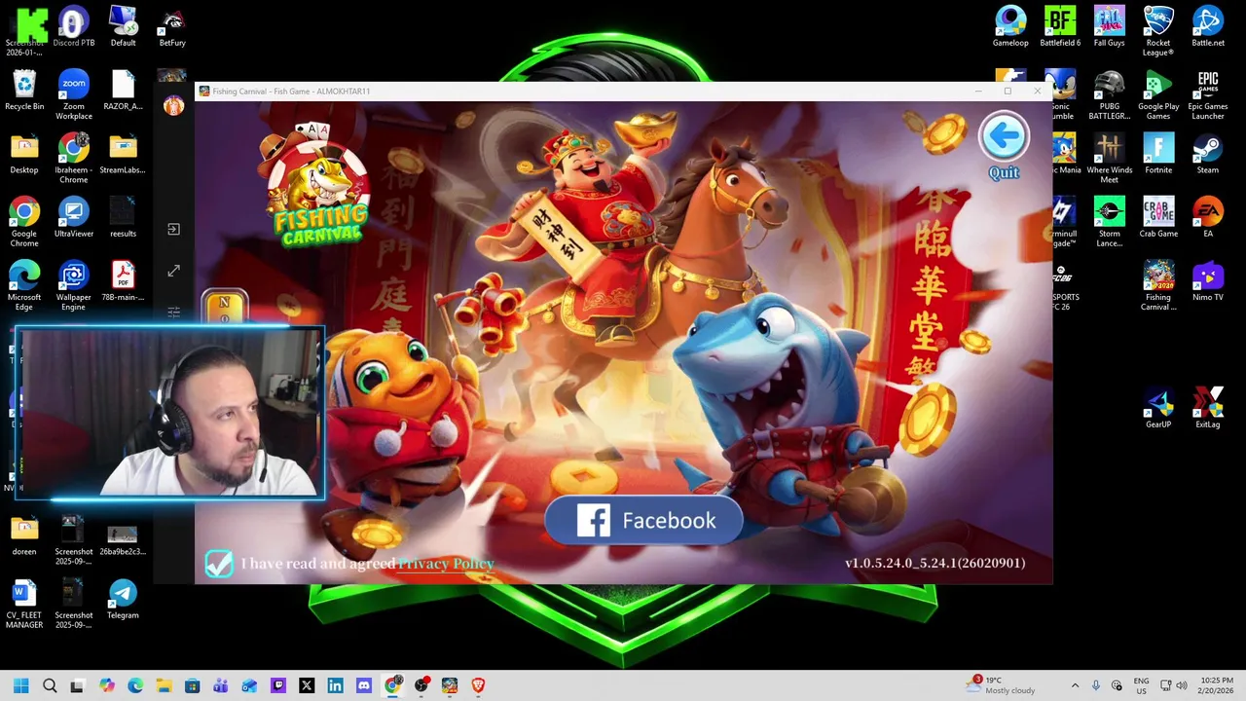
Task: Click the webcam overlay feed
Action: pos(170,414)
